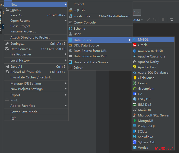Click the rollback undo arrow in toolbar
The image size is (179, 153).
click(155, 20)
